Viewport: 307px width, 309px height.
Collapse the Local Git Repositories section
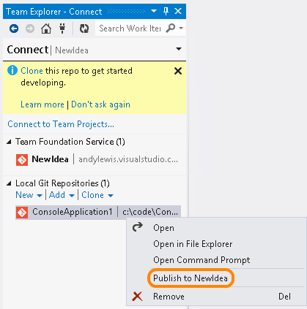click(x=9, y=183)
